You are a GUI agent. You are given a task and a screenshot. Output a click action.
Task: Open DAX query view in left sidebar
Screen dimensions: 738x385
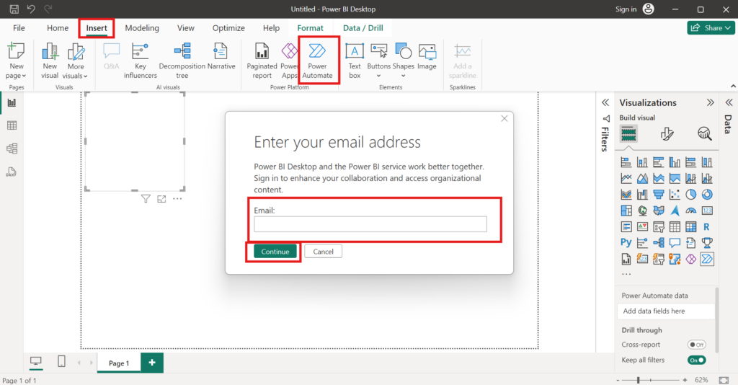coord(12,172)
